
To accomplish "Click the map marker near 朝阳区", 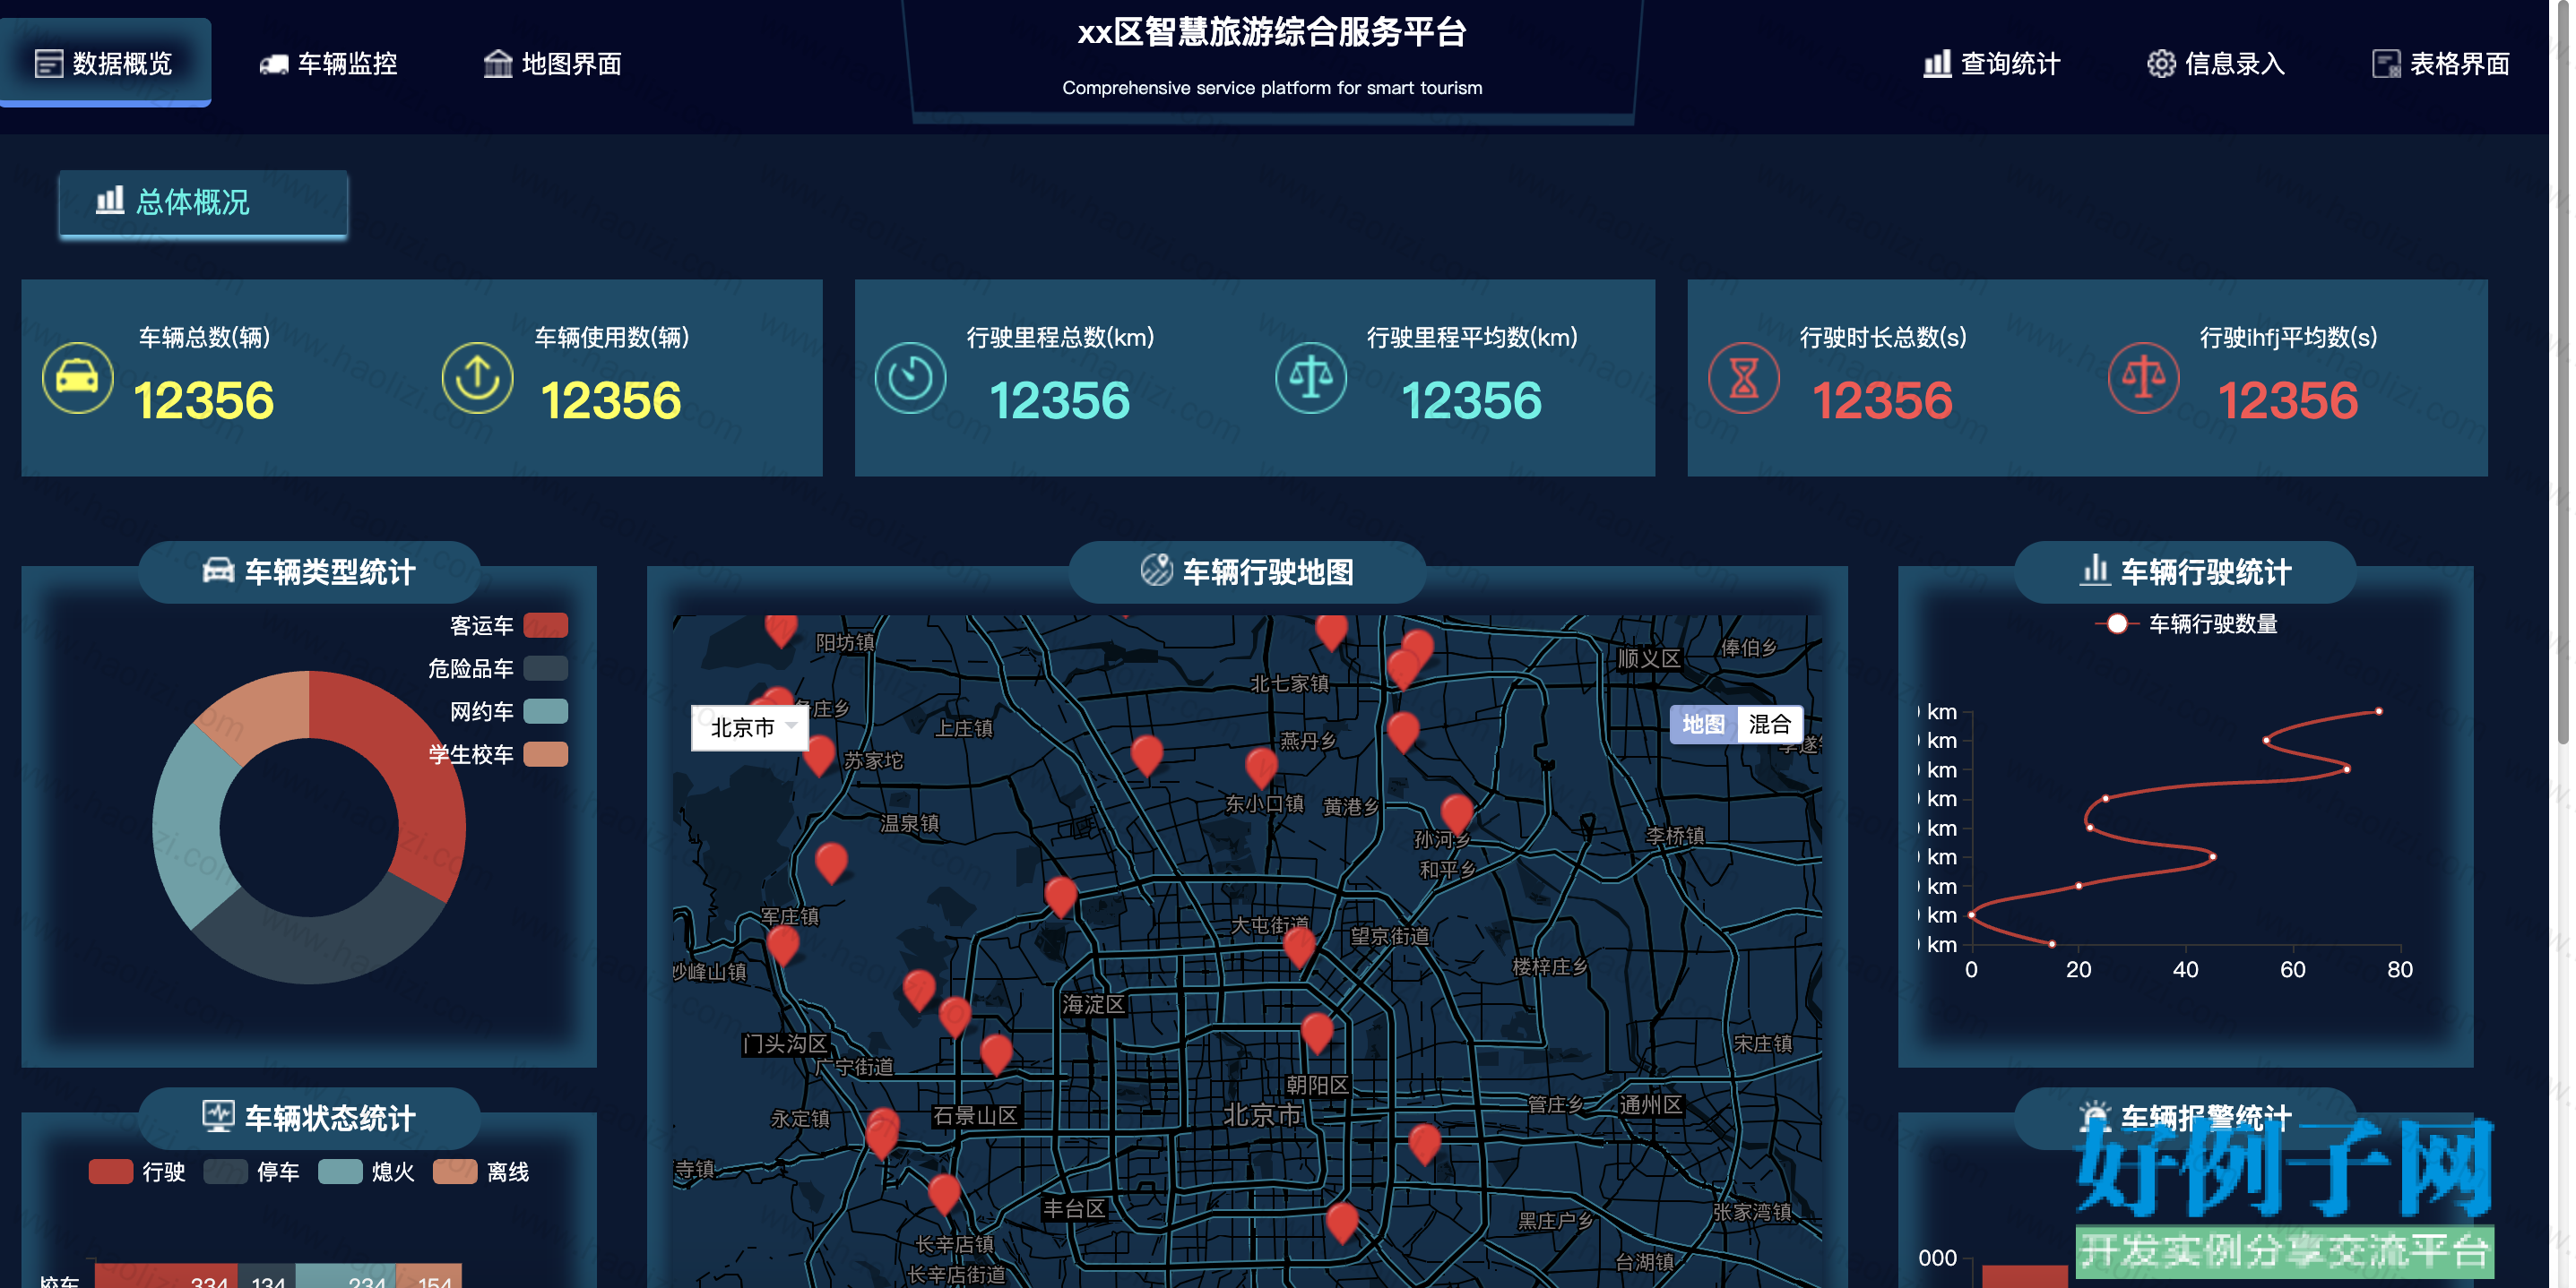I will 1317,1032.
